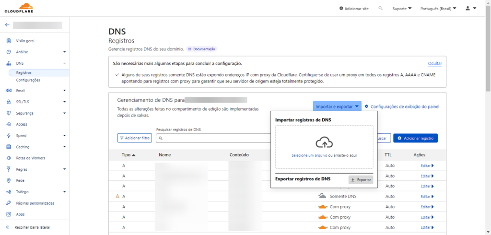Click the Tráfego icon in the sidebar
Screen dimensions: 491x235
(9, 192)
